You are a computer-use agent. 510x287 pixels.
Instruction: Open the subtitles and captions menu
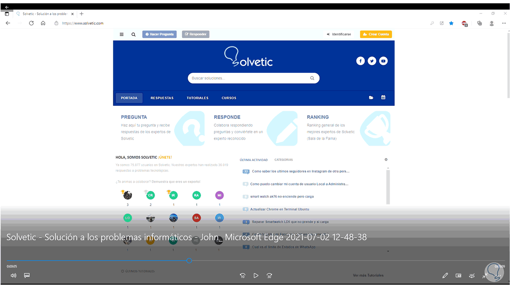click(27, 276)
